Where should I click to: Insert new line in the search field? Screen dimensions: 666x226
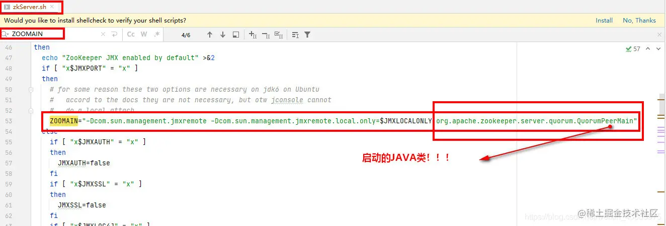114,35
